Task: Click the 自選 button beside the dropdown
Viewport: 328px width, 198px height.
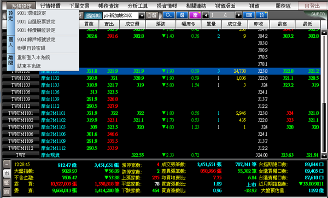Action: tap(152, 15)
